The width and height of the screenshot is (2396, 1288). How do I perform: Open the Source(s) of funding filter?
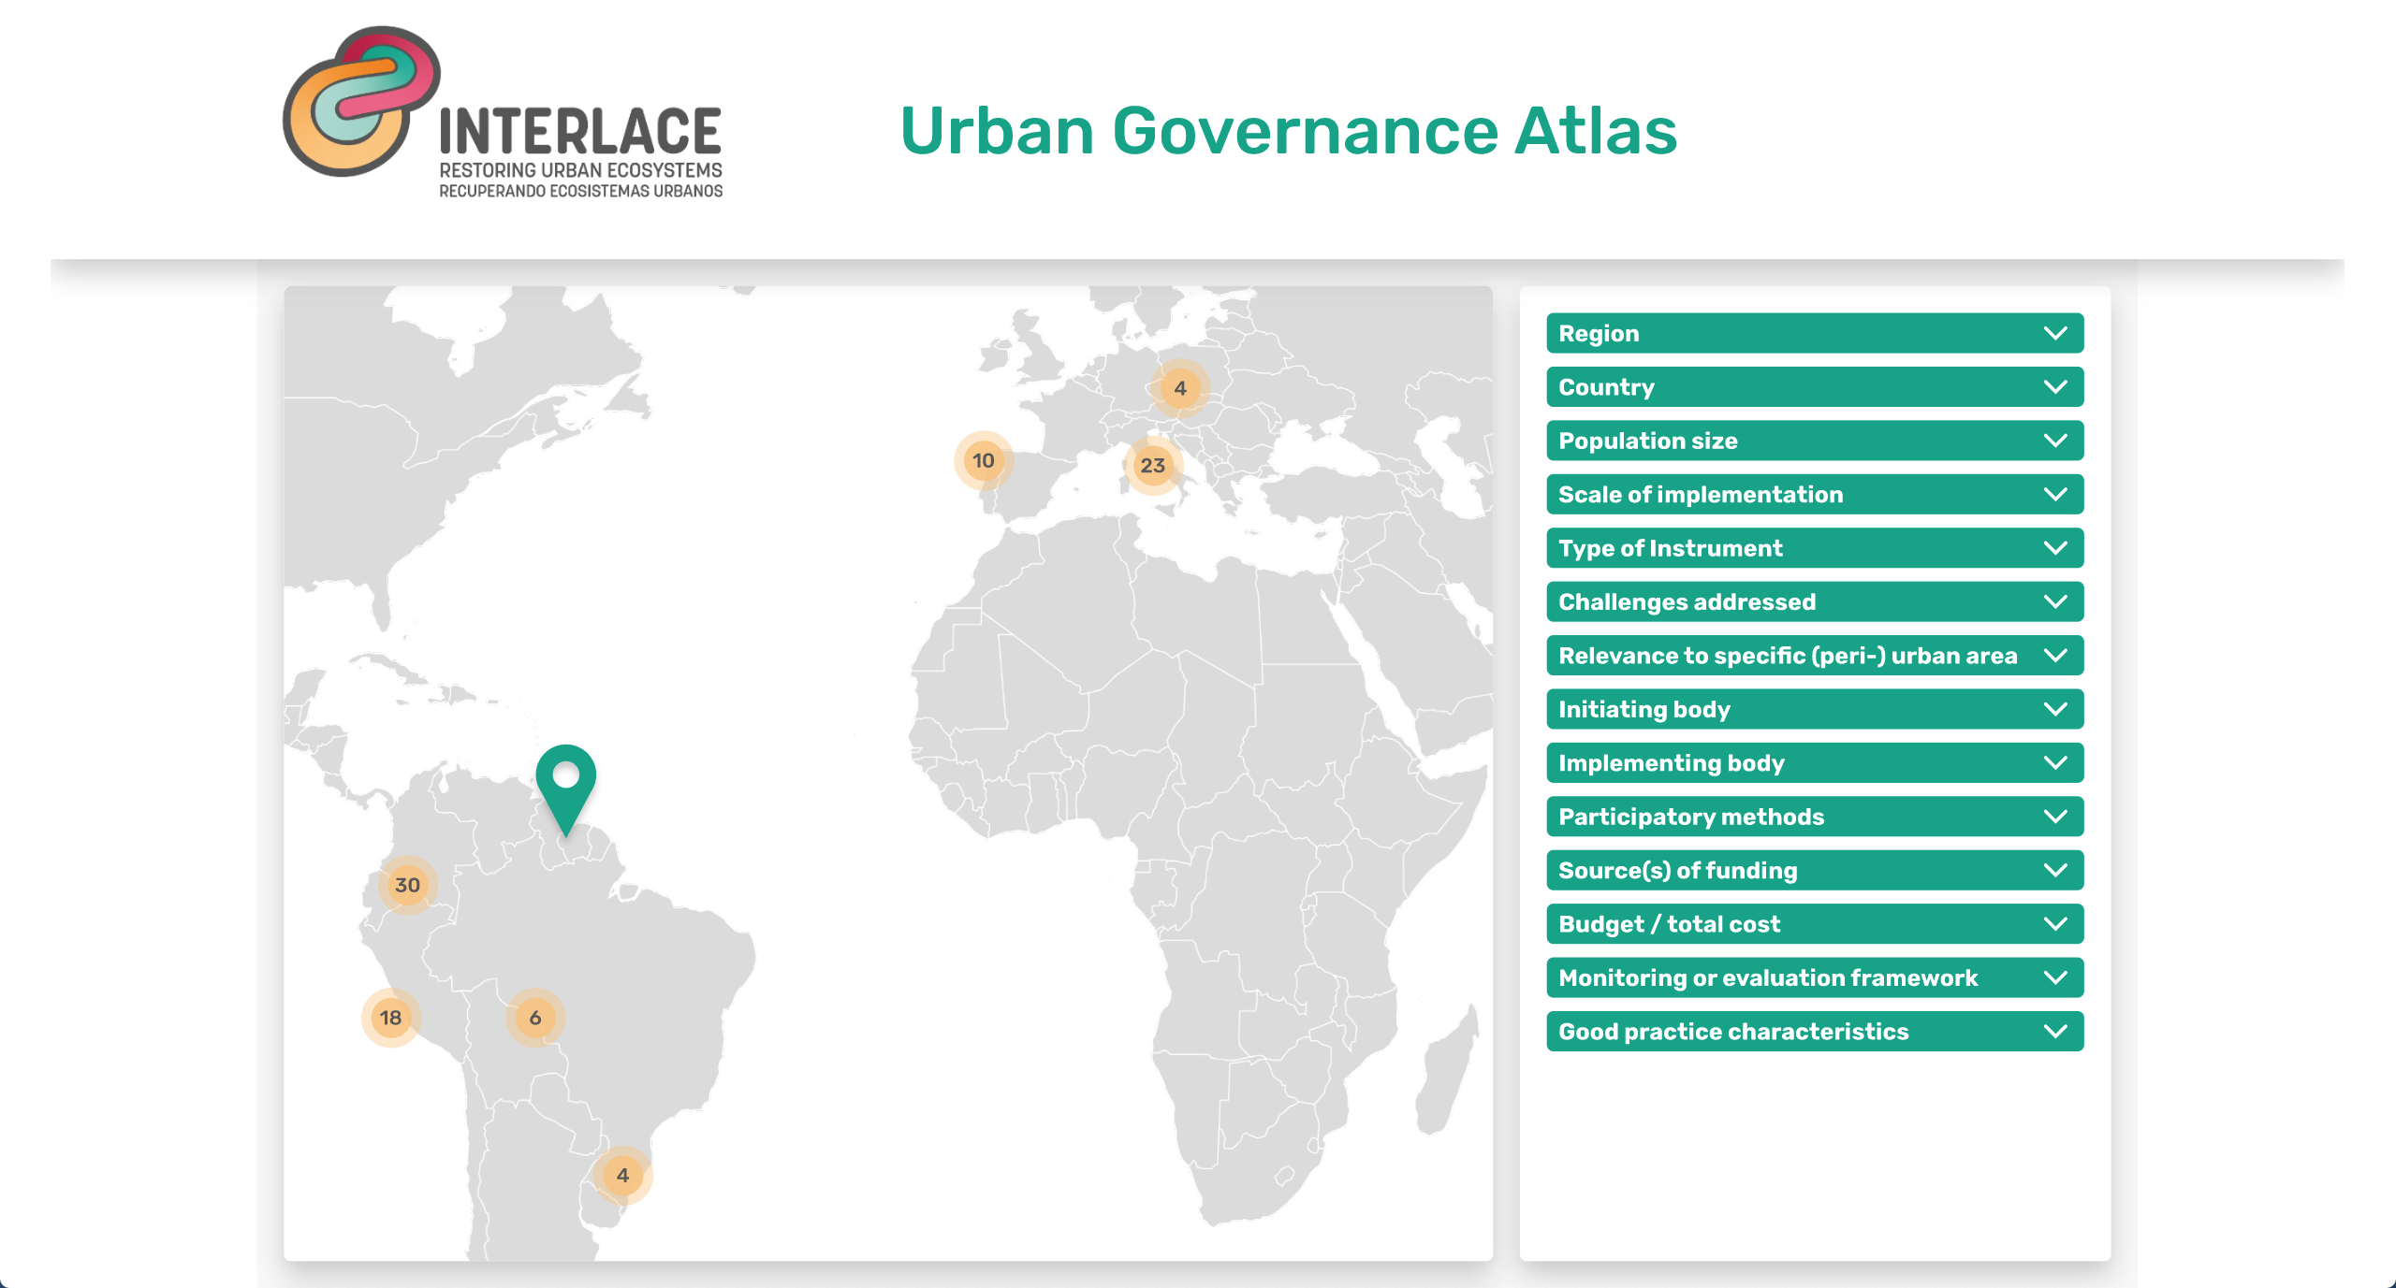click(x=1814, y=871)
